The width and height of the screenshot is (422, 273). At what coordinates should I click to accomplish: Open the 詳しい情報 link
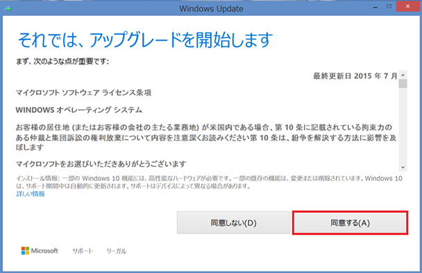coord(31,194)
